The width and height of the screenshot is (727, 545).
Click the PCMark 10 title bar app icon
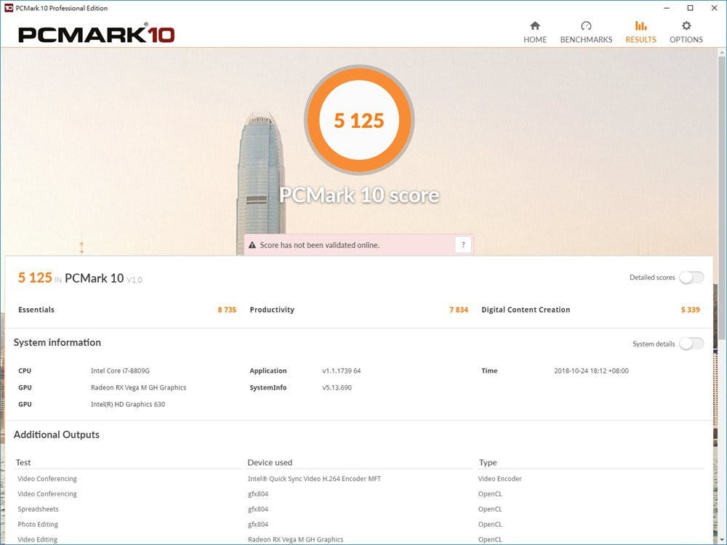[x=8, y=8]
